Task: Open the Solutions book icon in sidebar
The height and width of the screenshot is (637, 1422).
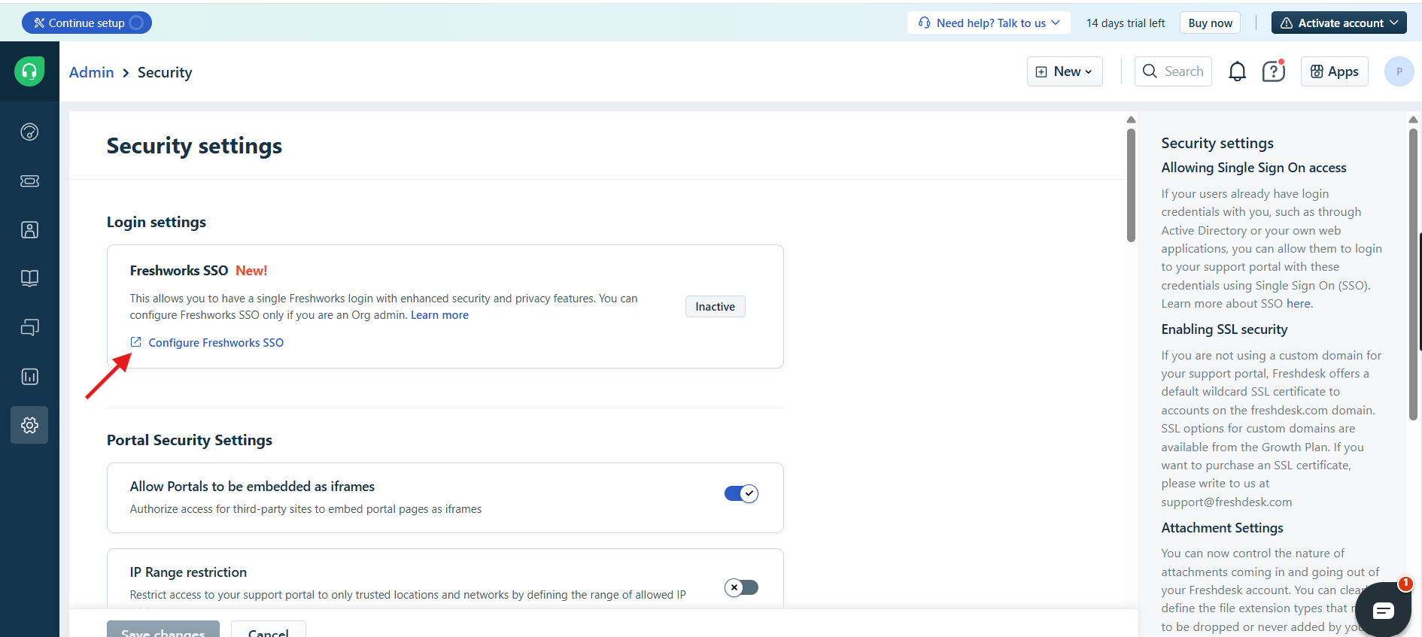Action: [x=29, y=278]
